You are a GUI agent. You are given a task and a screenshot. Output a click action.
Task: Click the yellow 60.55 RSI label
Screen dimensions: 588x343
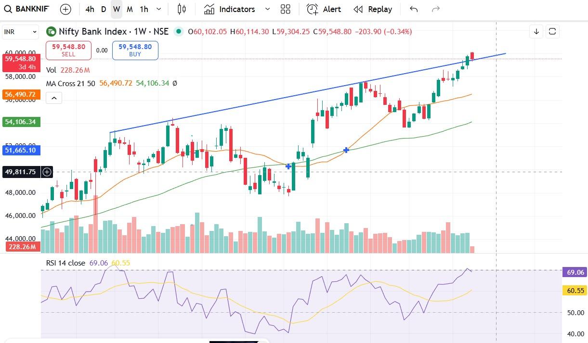pos(575,291)
